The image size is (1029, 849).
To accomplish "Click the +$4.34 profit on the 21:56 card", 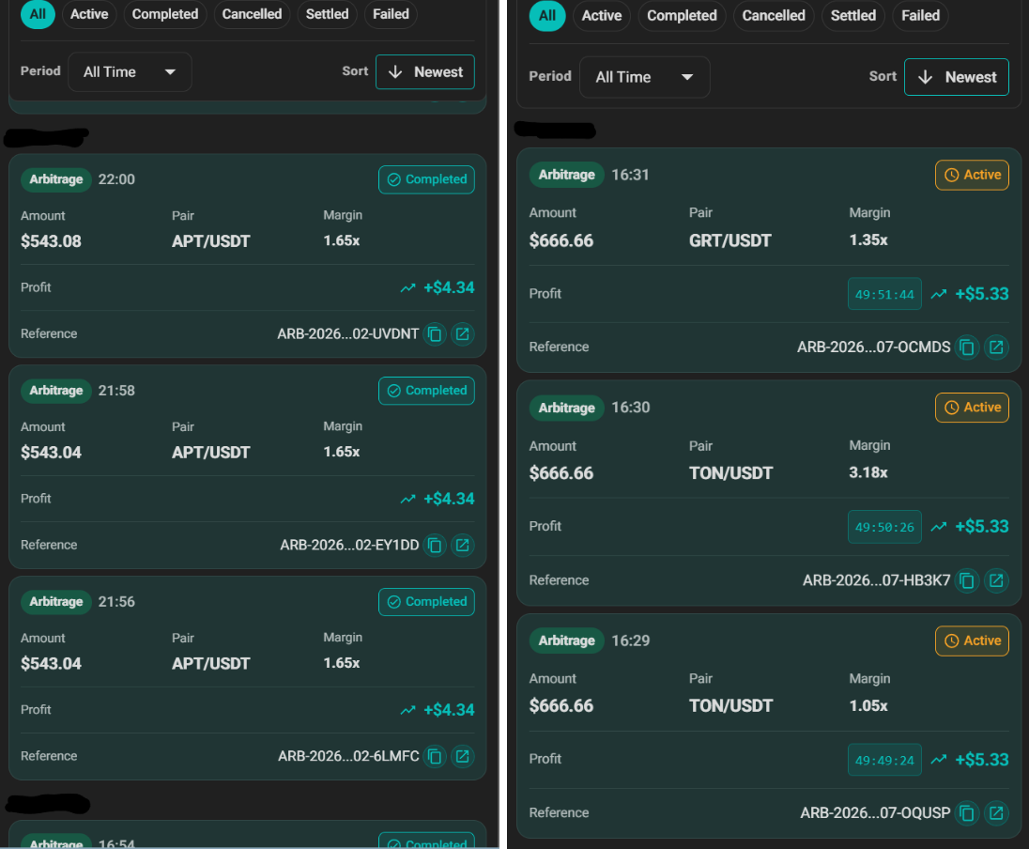I will tap(449, 710).
